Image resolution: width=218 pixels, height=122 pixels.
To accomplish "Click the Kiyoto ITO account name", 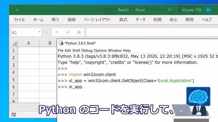I will click(x=192, y=10).
